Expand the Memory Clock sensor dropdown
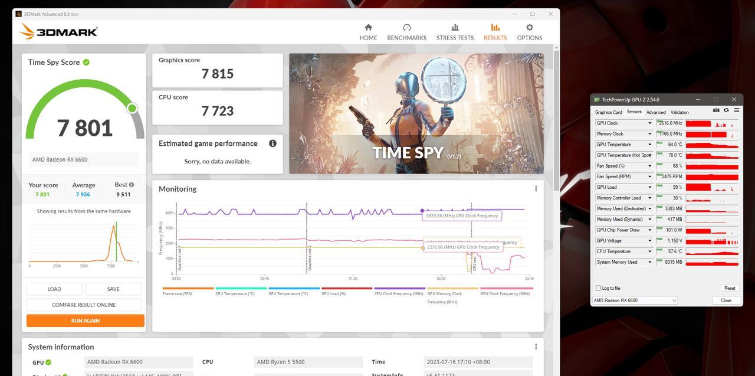The width and height of the screenshot is (755, 376). pos(650,134)
